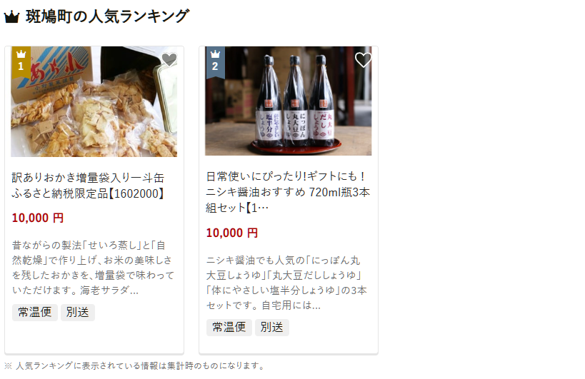Click the crown icon beside ranking heading
The width and height of the screenshot is (585, 379).
[11, 17]
